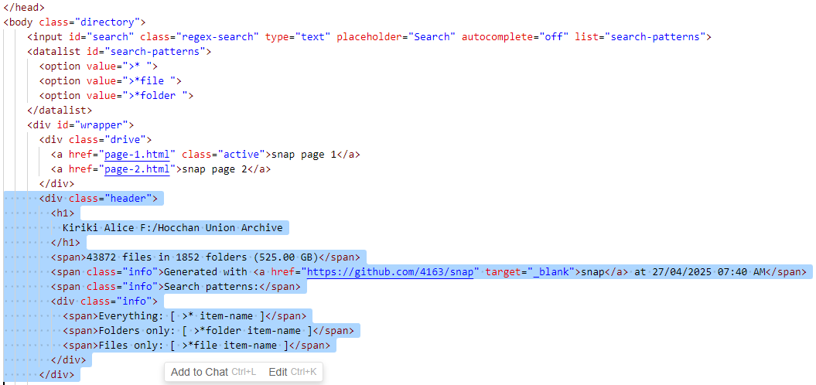
Task: Click the 'Search patterns:' span text
Action: (211, 286)
